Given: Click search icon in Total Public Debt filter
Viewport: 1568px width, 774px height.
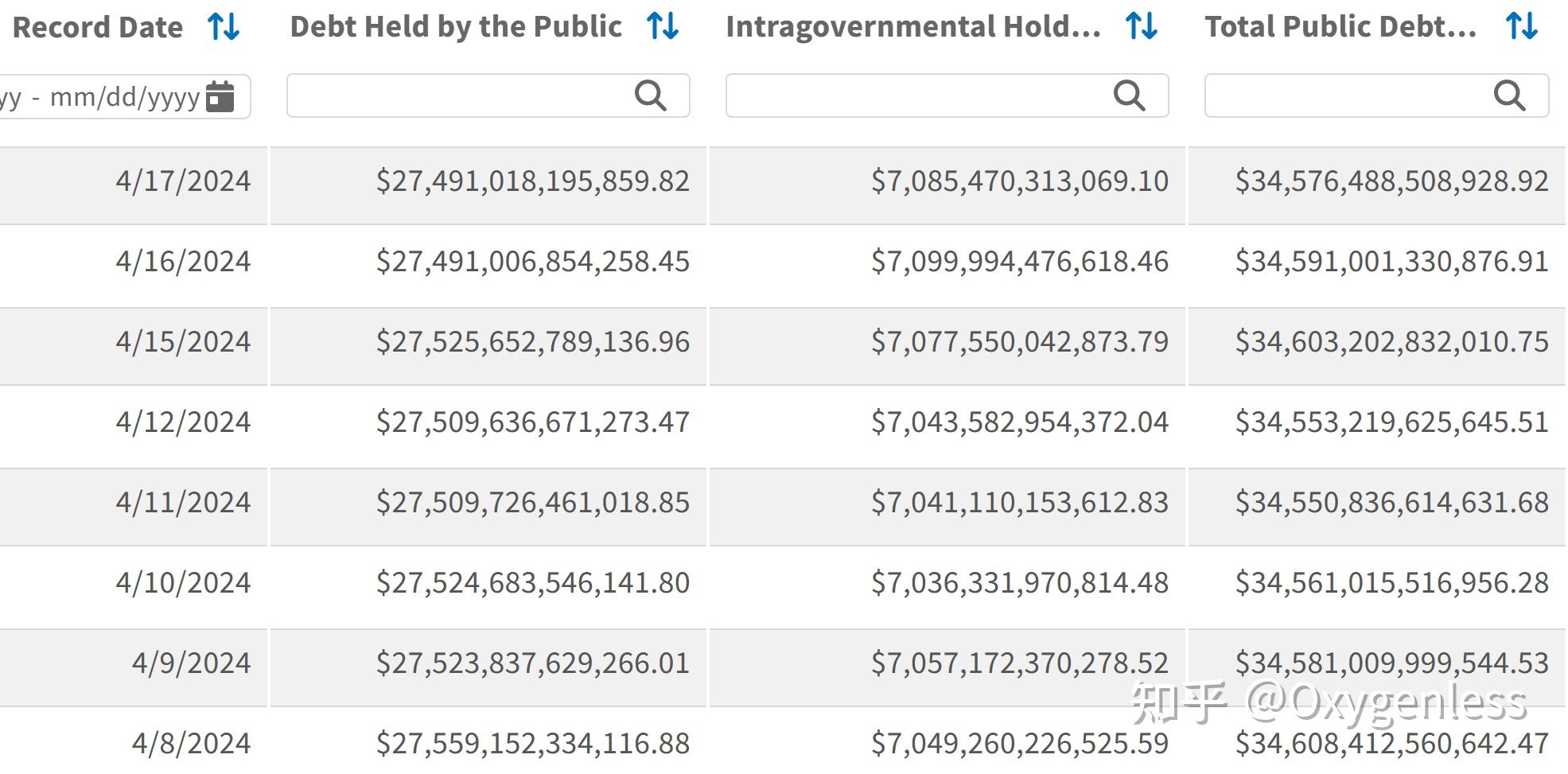Looking at the screenshot, I should pos(1509,95).
